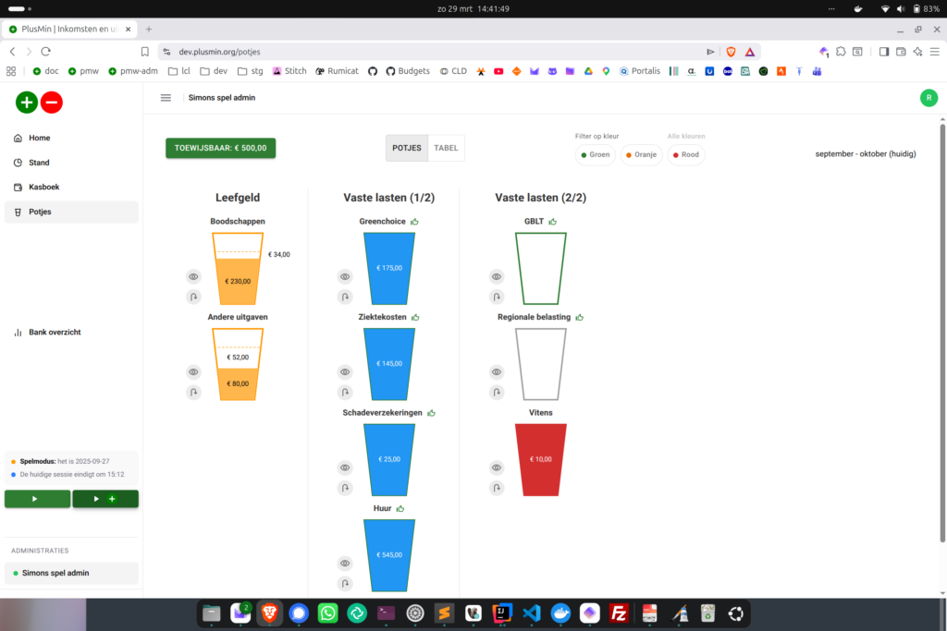
Task: Click the red Vitens pot
Action: tap(540, 459)
